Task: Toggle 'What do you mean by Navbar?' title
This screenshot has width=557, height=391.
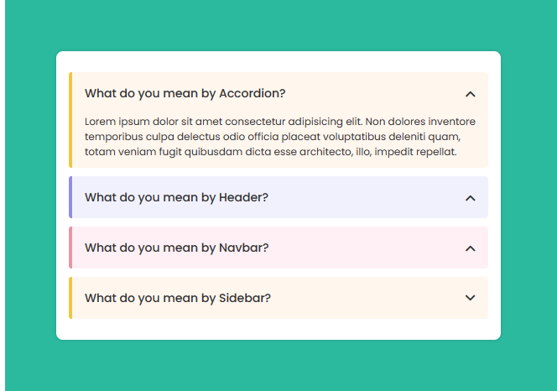Action: click(176, 248)
